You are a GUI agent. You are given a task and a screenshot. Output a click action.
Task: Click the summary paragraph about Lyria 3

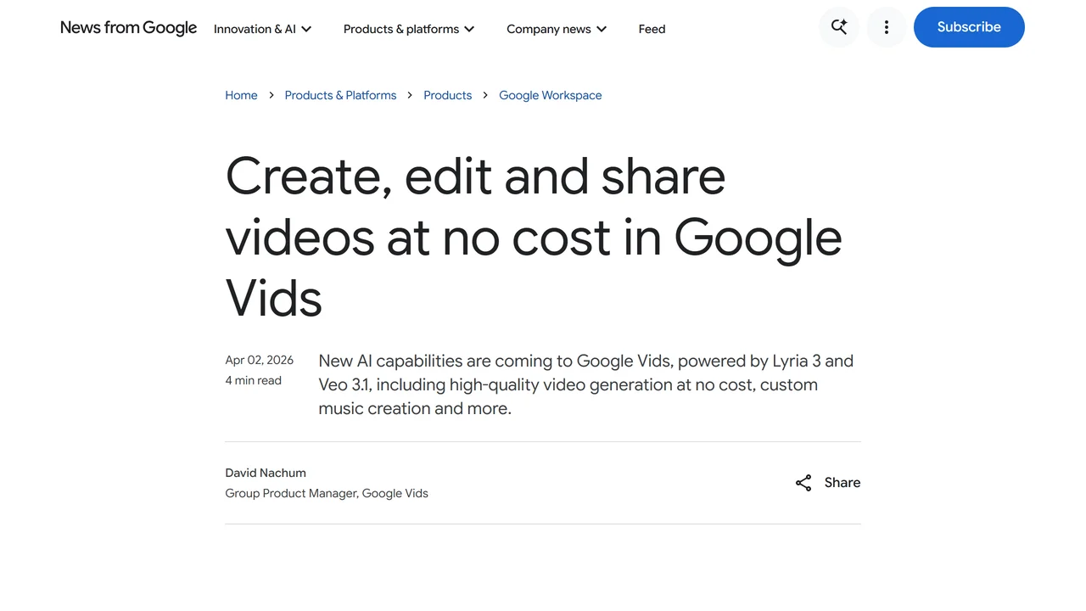pyautogui.click(x=586, y=384)
